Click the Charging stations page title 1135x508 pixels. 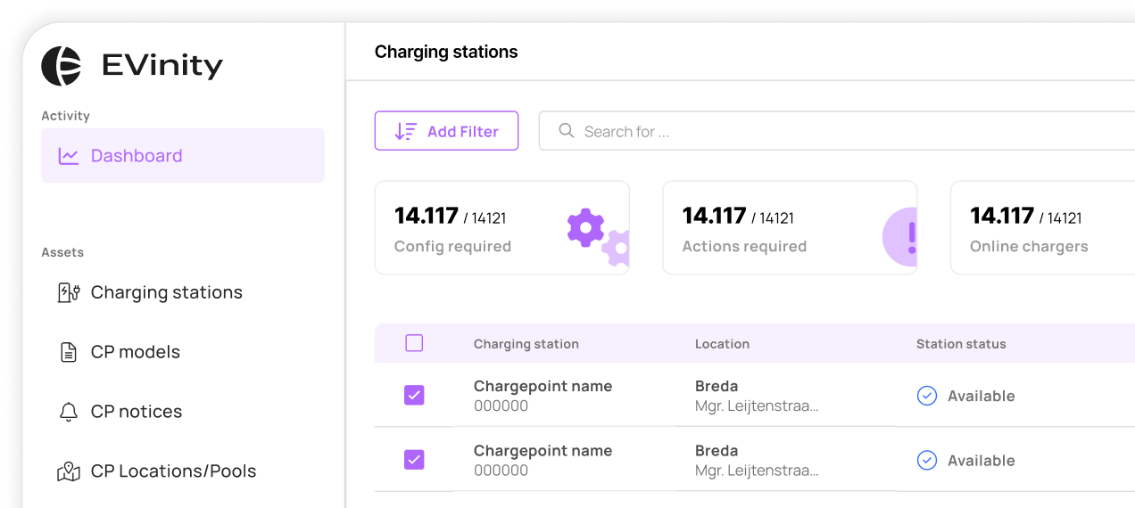point(446,52)
